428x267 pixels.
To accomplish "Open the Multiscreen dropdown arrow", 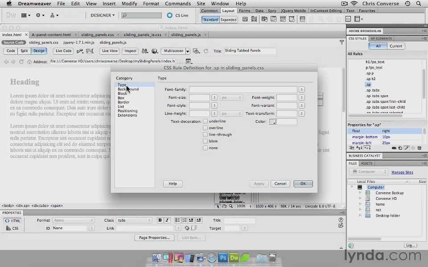I will [188, 51].
